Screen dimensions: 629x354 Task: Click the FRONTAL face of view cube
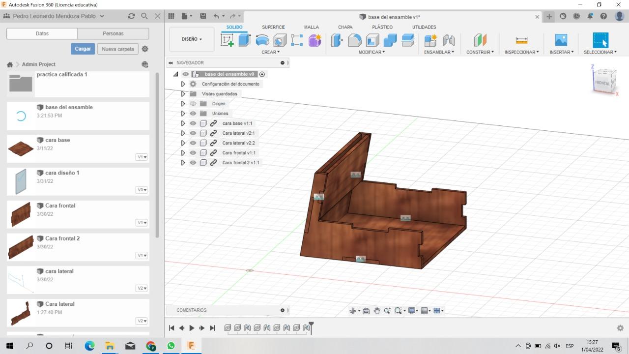tap(602, 83)
